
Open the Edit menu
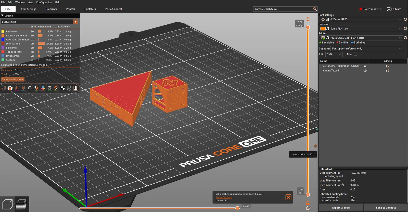(10, 2)
